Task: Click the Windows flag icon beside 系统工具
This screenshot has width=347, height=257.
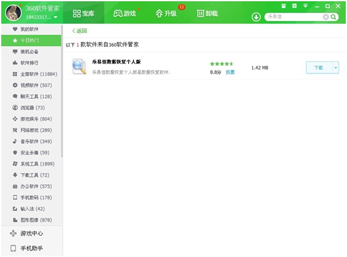Action: coord(15,164)
